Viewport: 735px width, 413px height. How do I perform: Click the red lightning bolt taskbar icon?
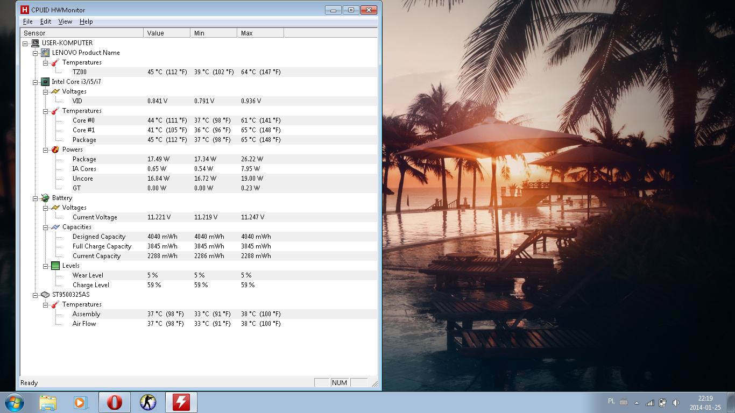pos(181,402)
